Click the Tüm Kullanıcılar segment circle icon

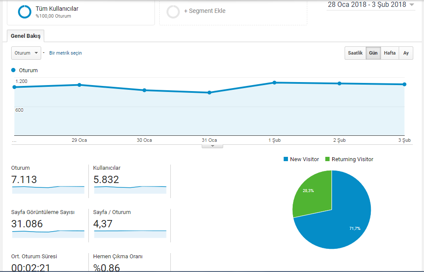[x=24, y=12]
